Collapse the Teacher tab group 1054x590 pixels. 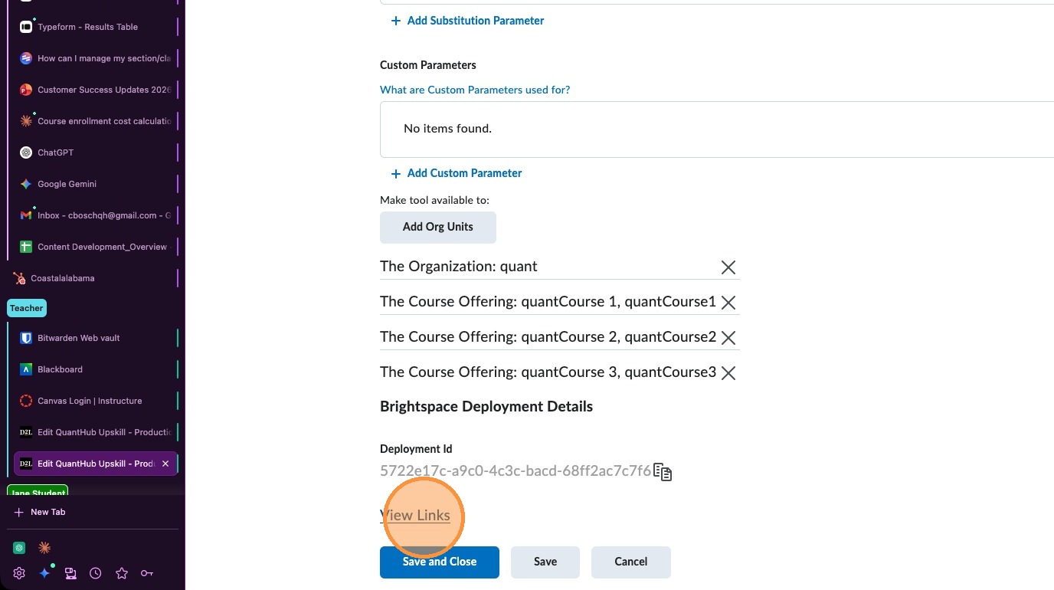click(x=27, y=308)
